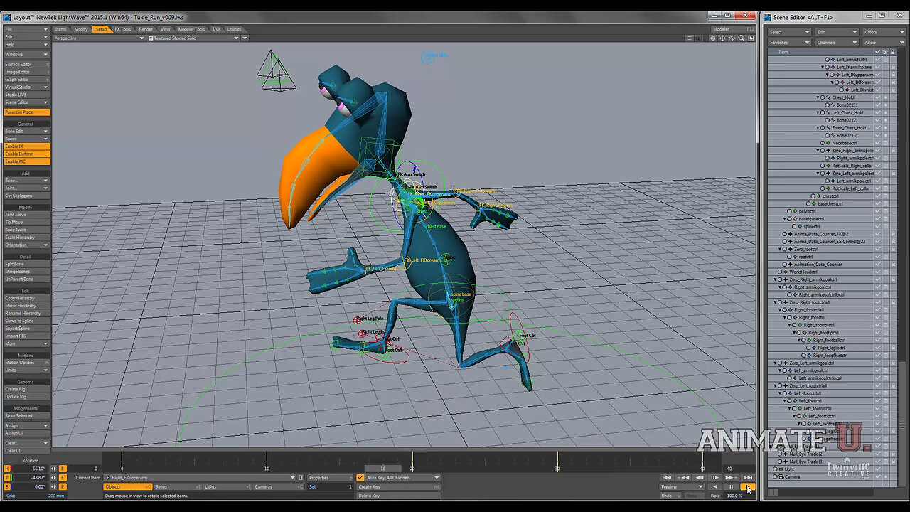Viewport: 910px width, 512px height.
Task: Click the item picker icon beside Current Item
Action: (x=301, y=478)
